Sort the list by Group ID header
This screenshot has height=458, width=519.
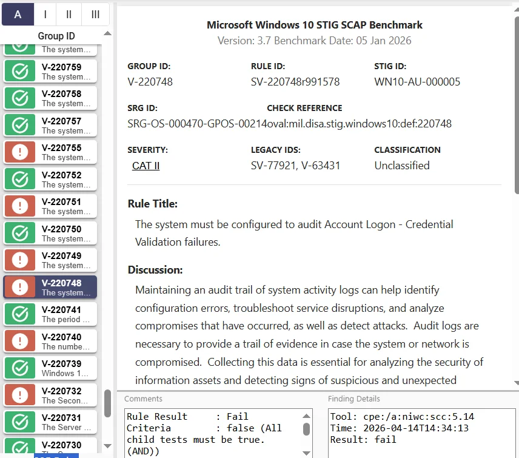[56, 36]
